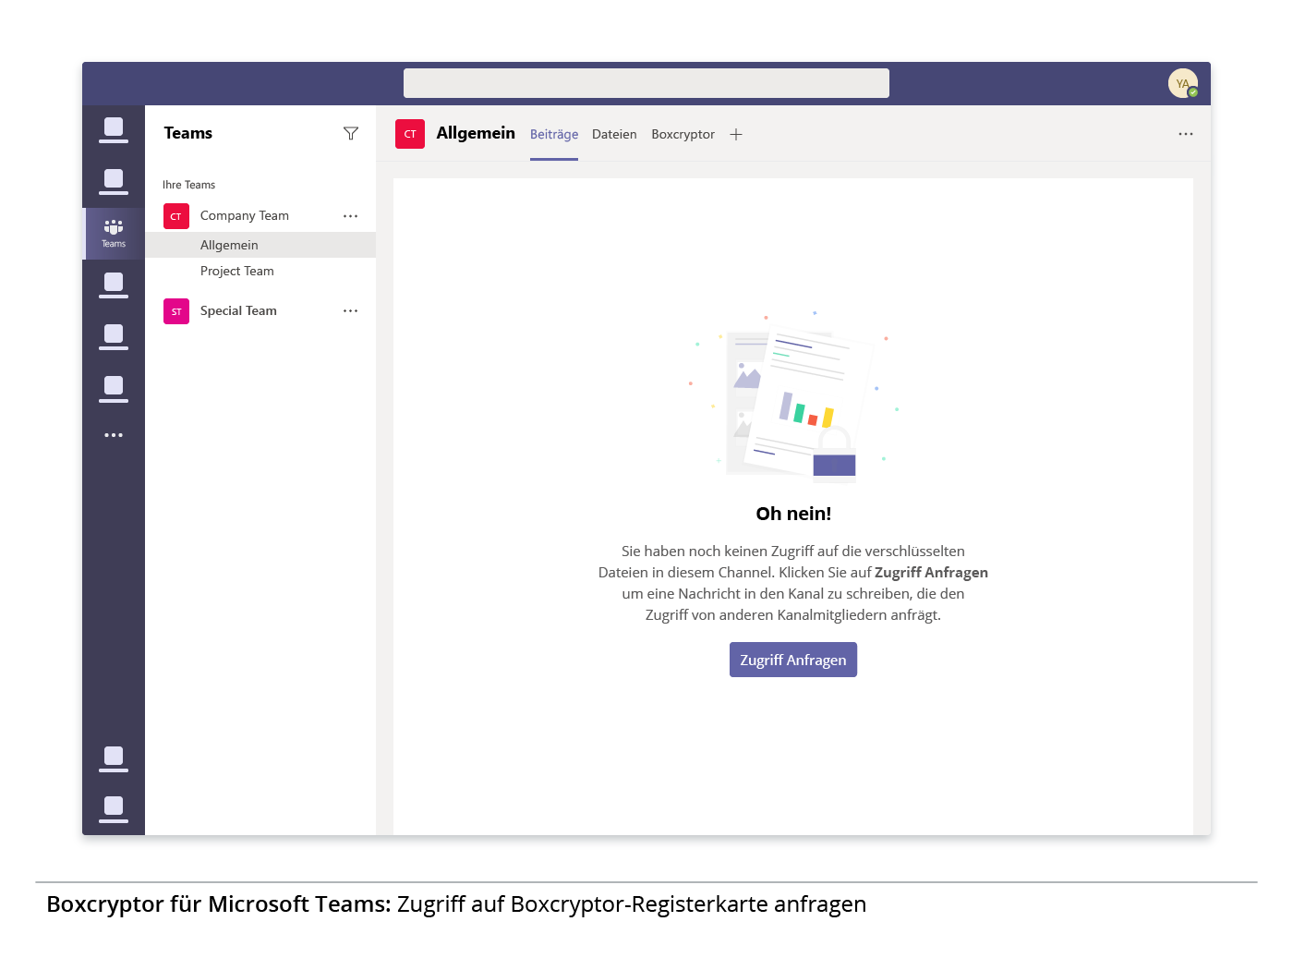Viewport: 1293px width, 970px height.
Task: Click the sidebar more apps ellipsis
Action: [114, 435]
